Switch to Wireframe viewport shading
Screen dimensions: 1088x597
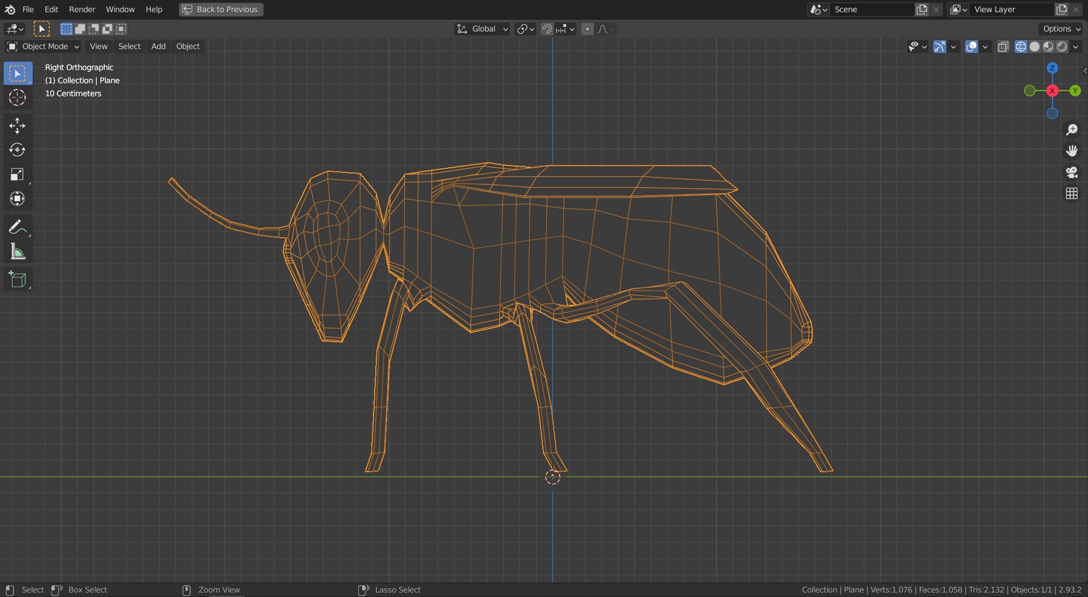pos(1021,46)
